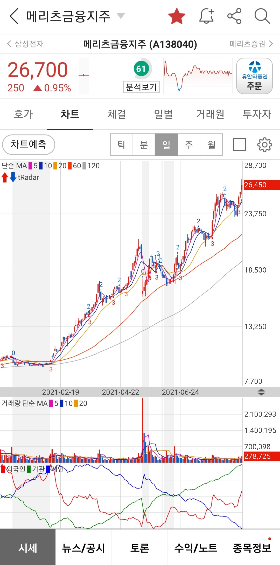Select 분 minute chart interval

[x=144, y=145]
